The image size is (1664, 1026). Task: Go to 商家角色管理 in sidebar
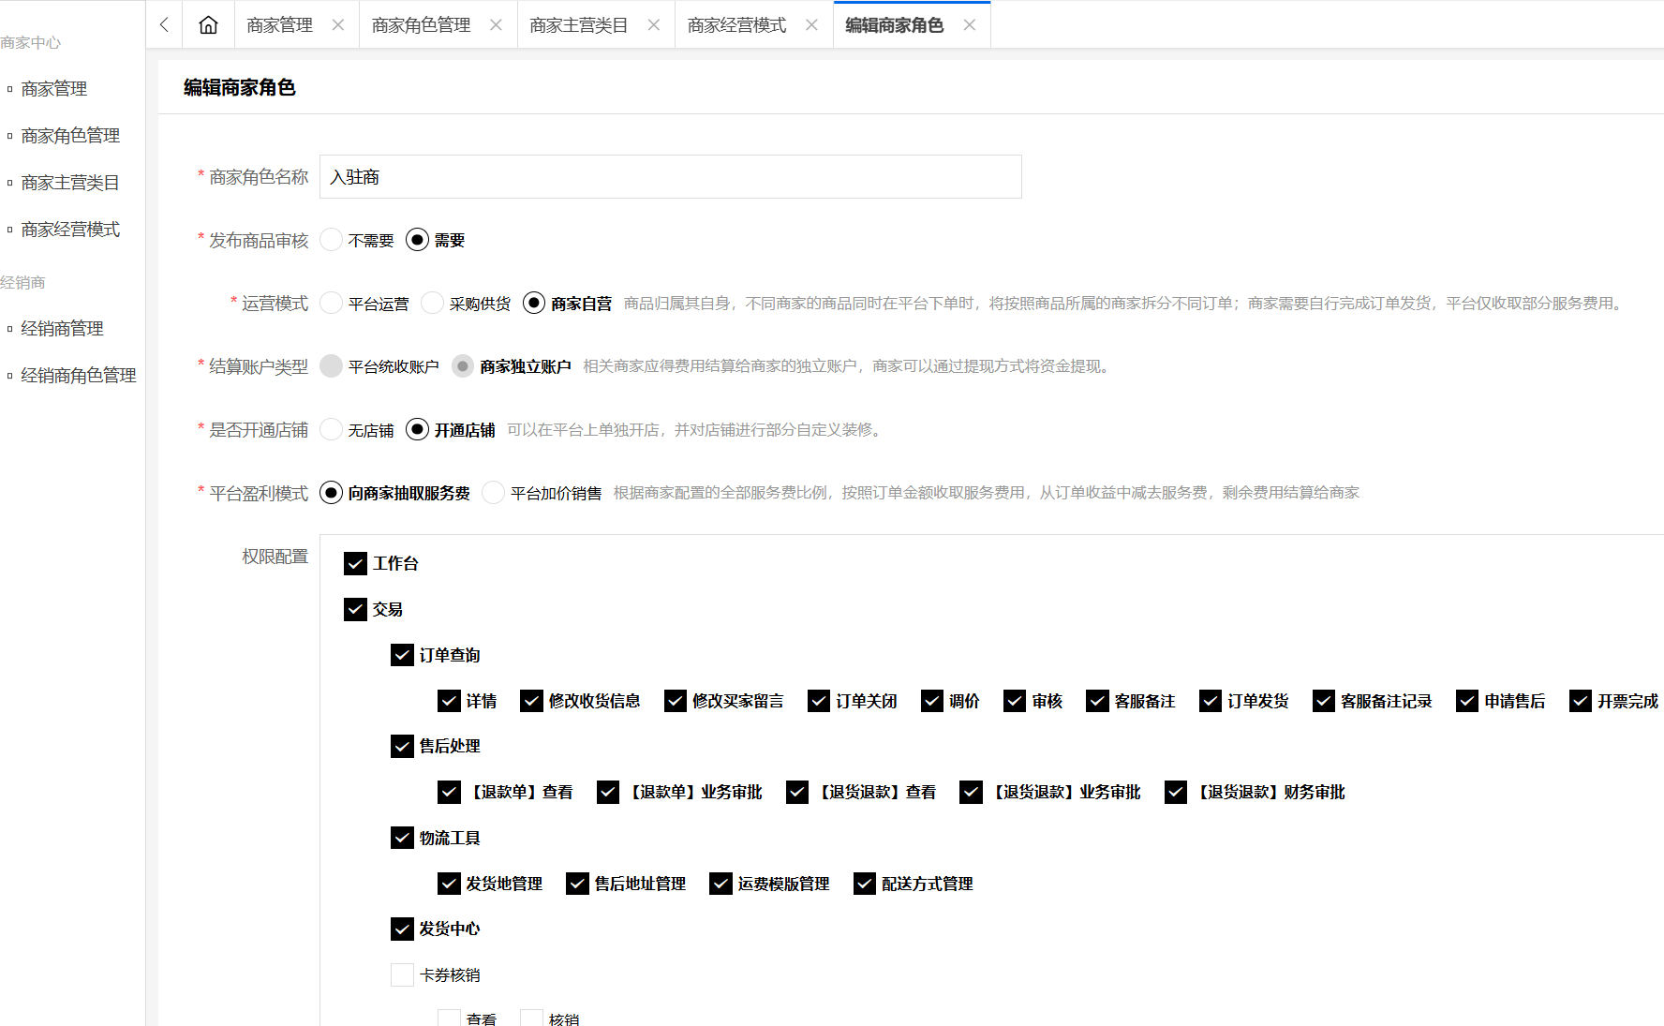[x=70, y=136]
